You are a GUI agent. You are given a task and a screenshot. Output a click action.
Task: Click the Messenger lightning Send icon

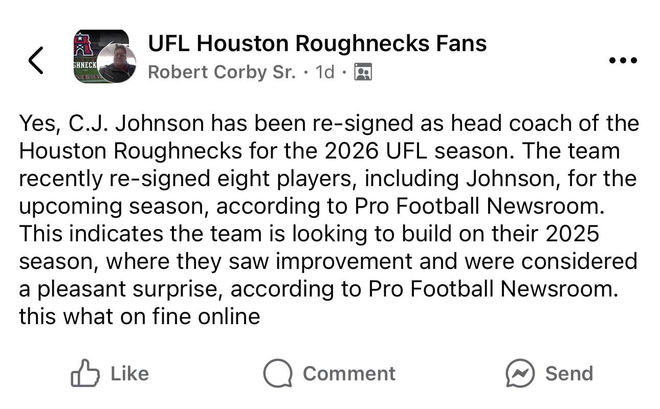click(x=520, y=373)
